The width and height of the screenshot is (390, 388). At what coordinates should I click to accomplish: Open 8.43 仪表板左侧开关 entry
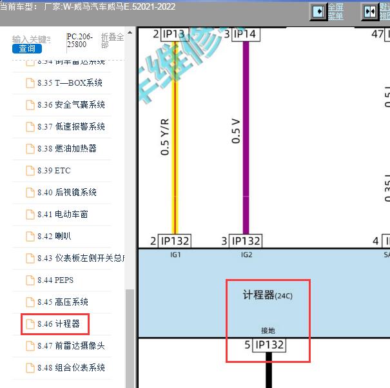click(81, 258)
